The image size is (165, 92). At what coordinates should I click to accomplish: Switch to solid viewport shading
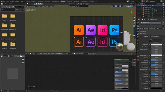coord(129,6)
